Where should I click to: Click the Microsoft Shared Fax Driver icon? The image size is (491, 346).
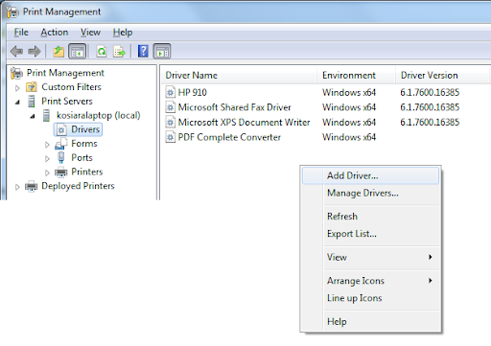(x=171, y=107)
